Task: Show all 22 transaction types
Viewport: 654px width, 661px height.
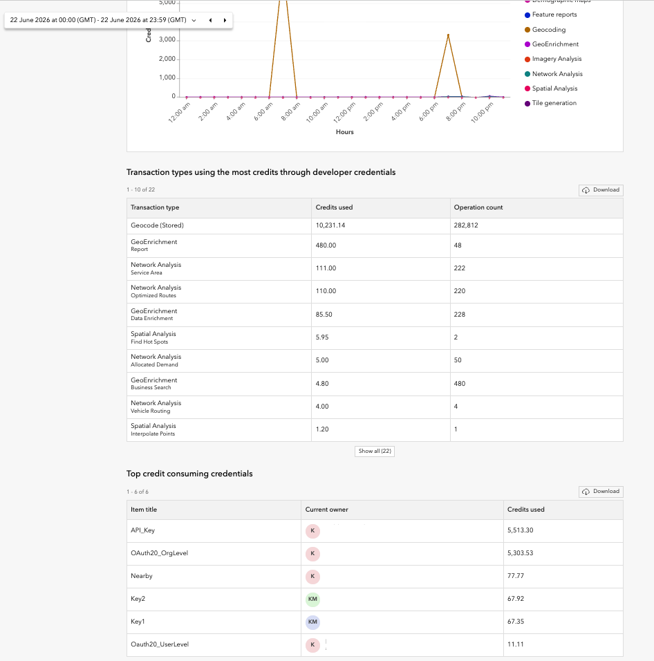Action: (375, 451)
